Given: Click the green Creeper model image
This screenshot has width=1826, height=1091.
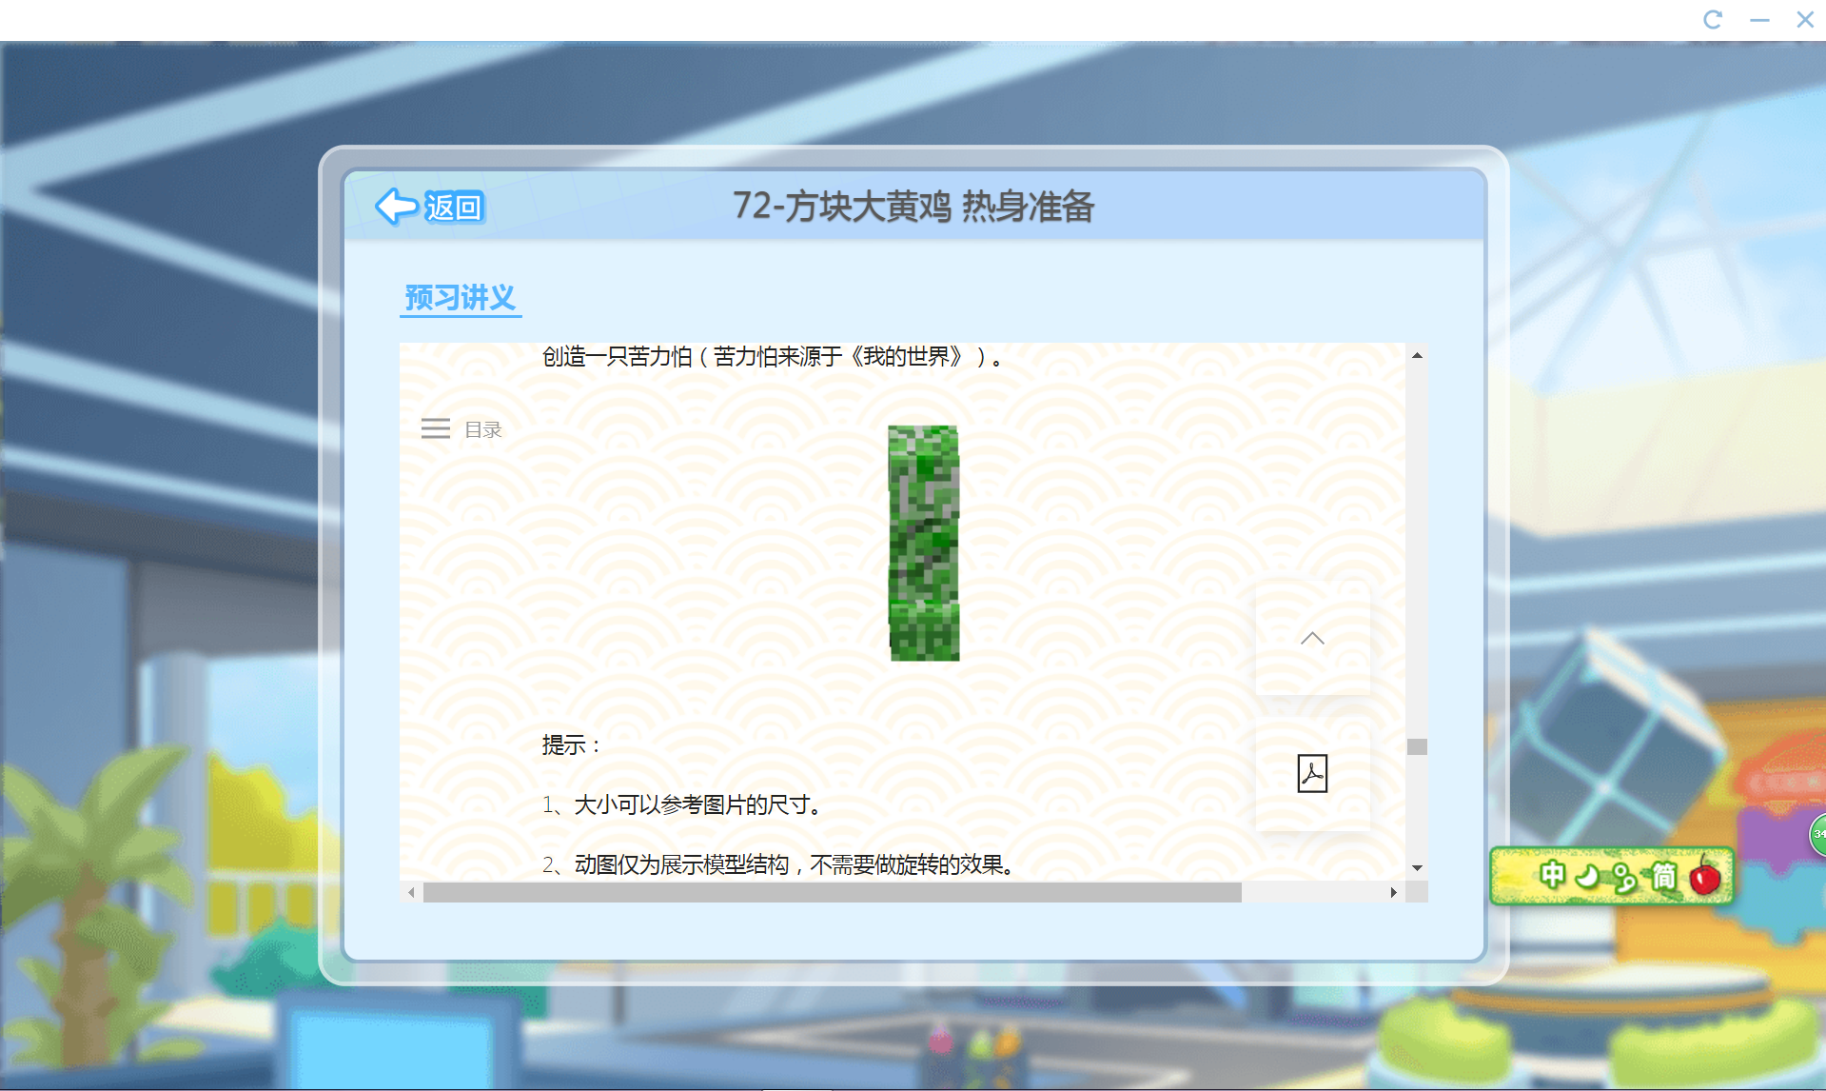Looking at the screenshot, I should (923, 543).
